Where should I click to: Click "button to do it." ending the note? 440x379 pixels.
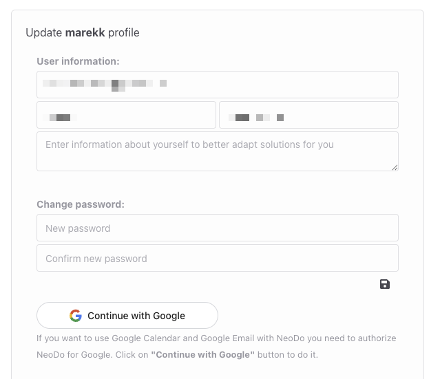(x=288, y=355)
